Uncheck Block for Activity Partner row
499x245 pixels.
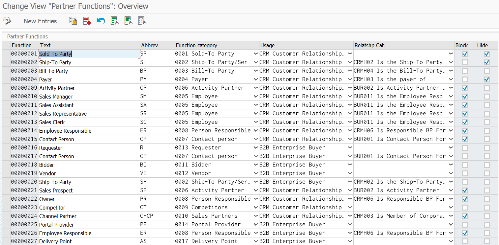click(x=465, y=88)
